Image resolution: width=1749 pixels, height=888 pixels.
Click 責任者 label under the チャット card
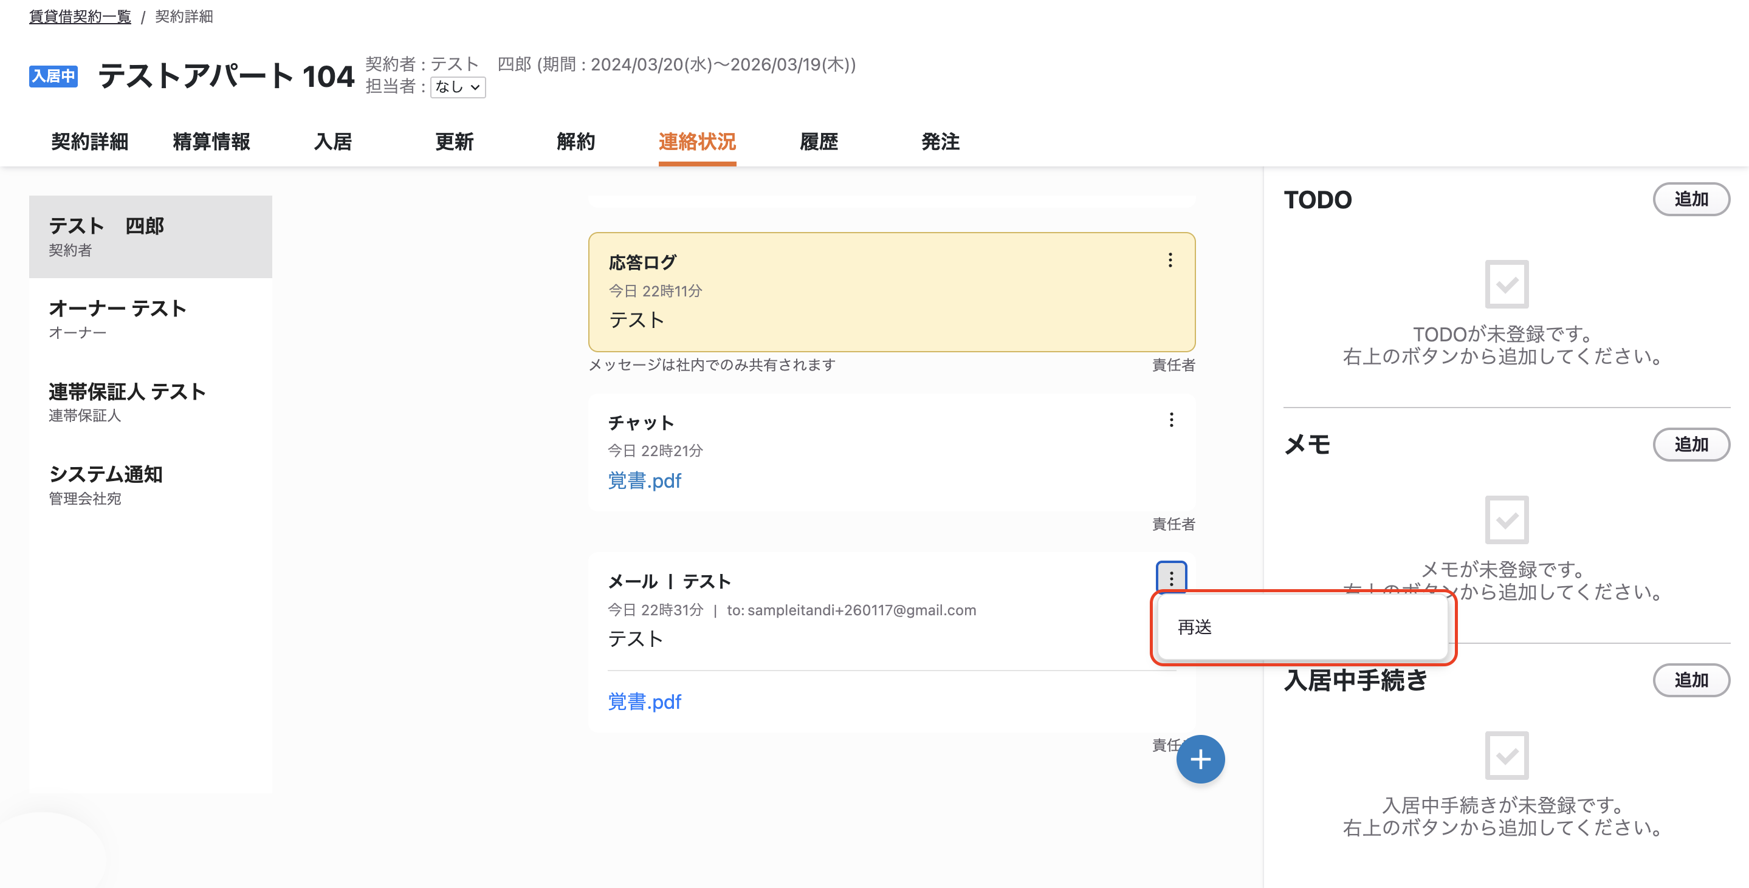pos(1173,524)
